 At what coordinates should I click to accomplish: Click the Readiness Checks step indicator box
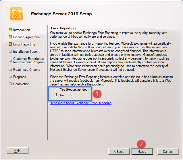click(x=10, y=69)
